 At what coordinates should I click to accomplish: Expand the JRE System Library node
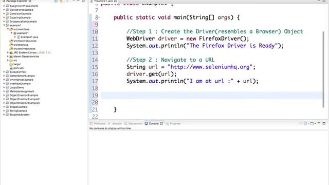[x=8, y=52]
